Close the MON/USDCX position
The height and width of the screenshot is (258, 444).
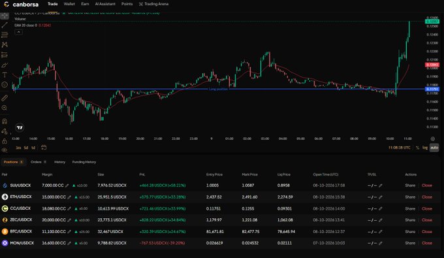point(427,243)
